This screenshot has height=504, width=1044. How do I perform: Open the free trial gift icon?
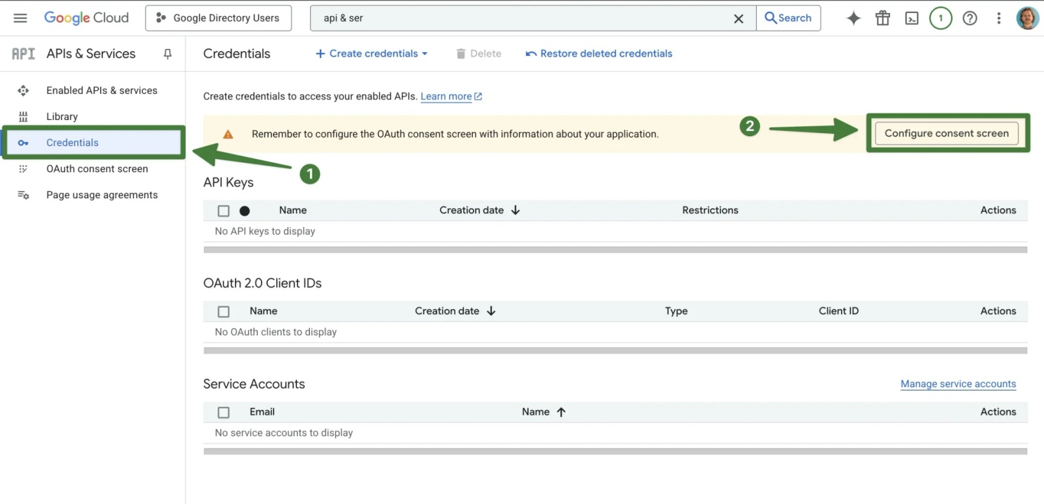tap(883, 18)
